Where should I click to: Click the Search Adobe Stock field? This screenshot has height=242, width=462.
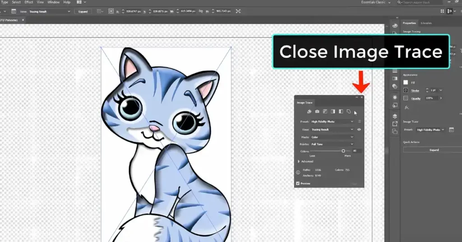[x=420, y=2]
